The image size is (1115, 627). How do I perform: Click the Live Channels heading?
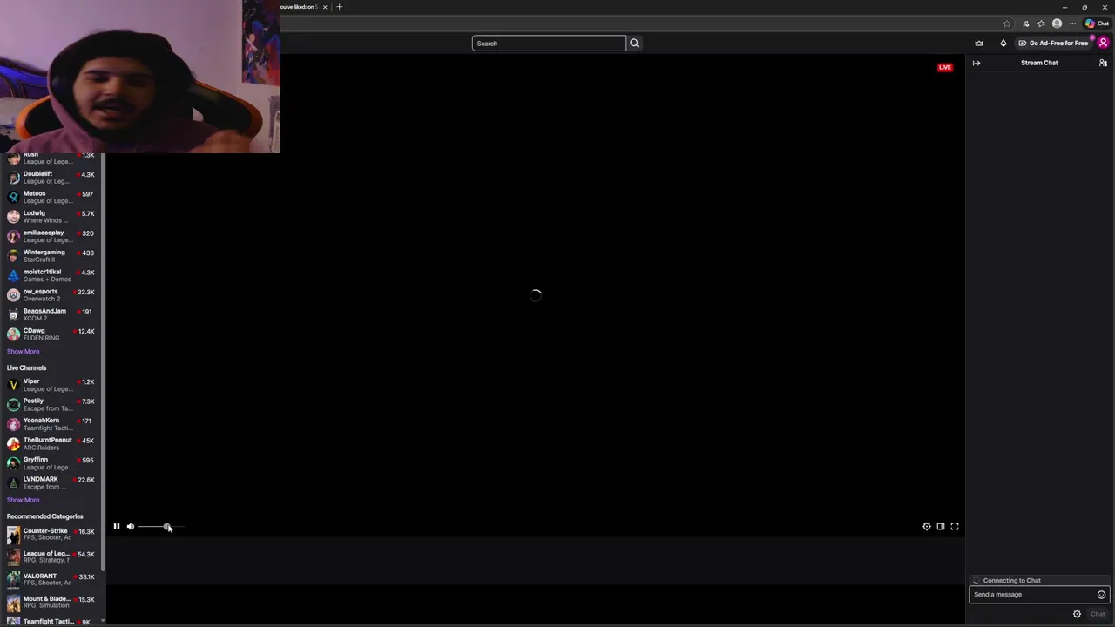(26, 367)
